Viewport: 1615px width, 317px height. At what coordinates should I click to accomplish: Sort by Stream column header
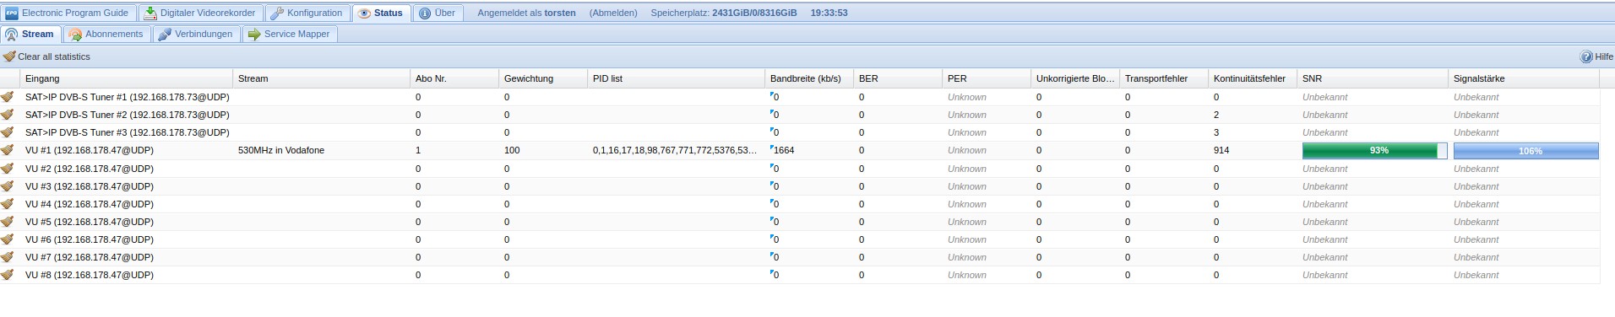[322, 78]
